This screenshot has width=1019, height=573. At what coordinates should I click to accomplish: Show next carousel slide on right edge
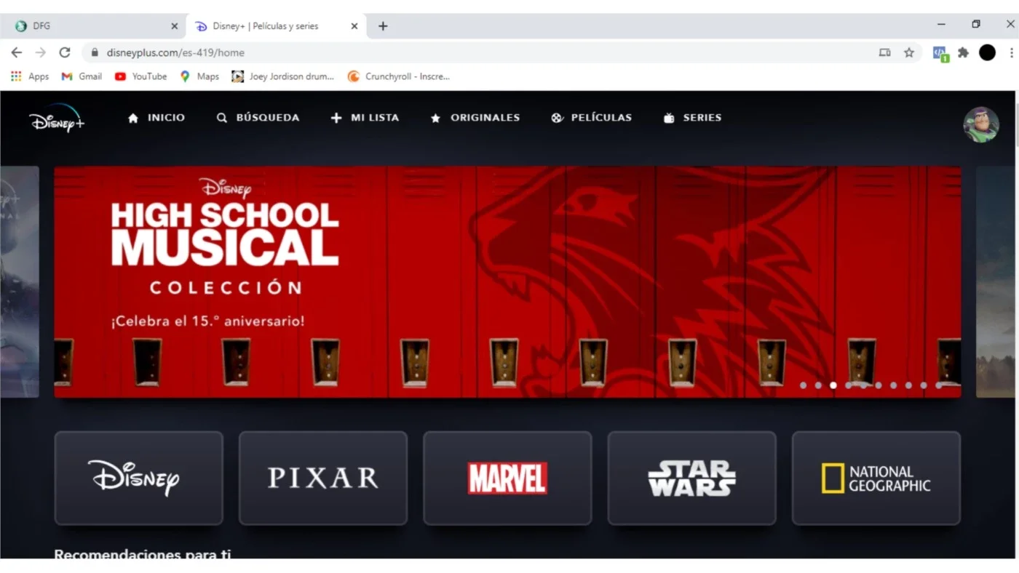coord(995,282)
